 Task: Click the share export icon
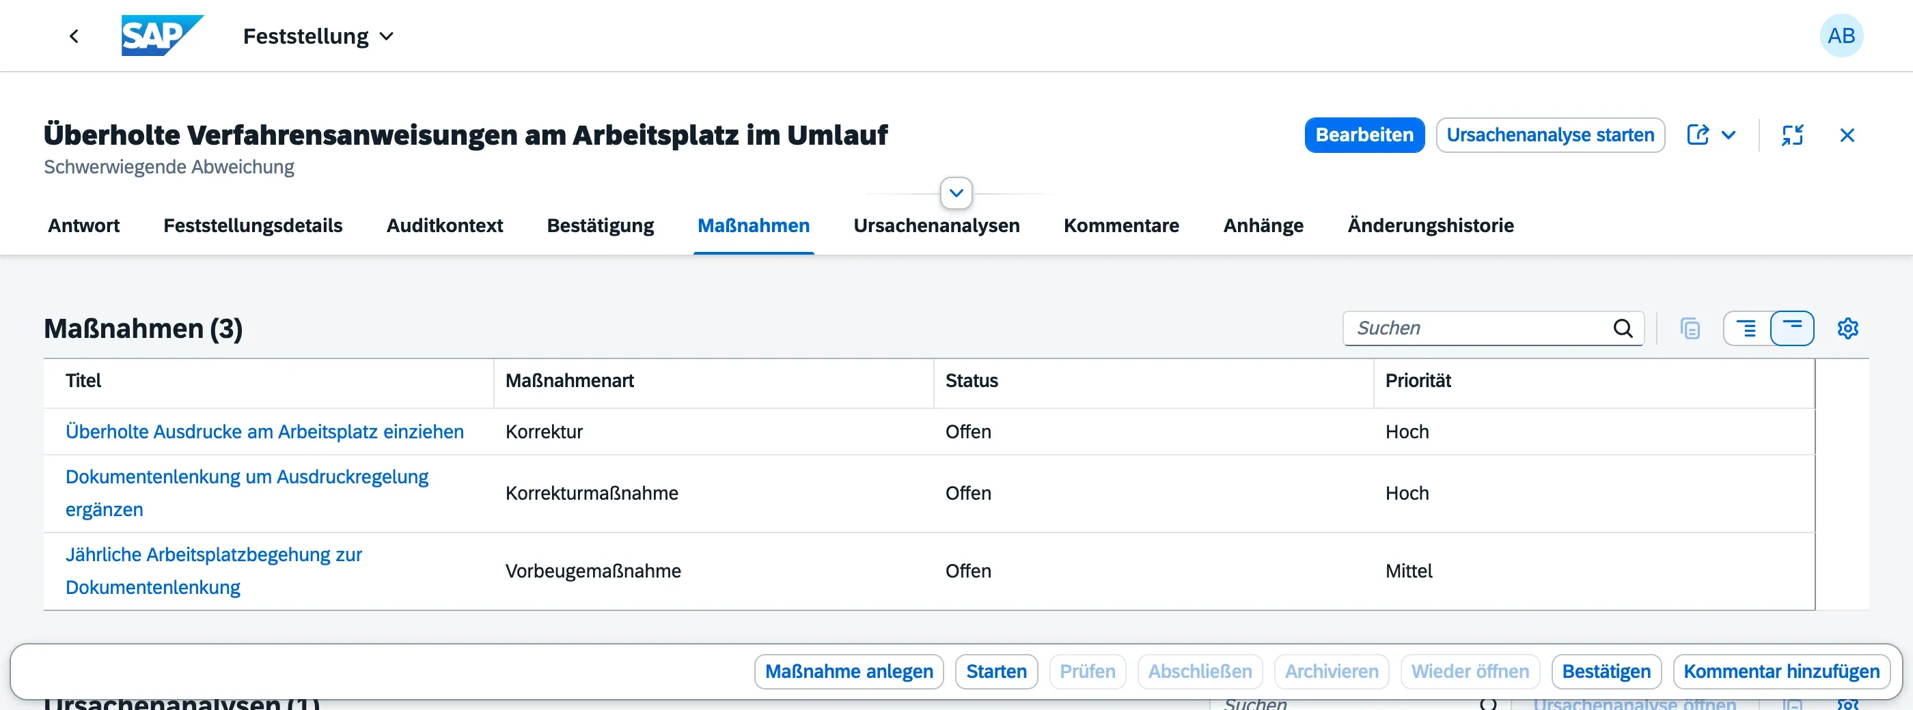(1698, 135)
